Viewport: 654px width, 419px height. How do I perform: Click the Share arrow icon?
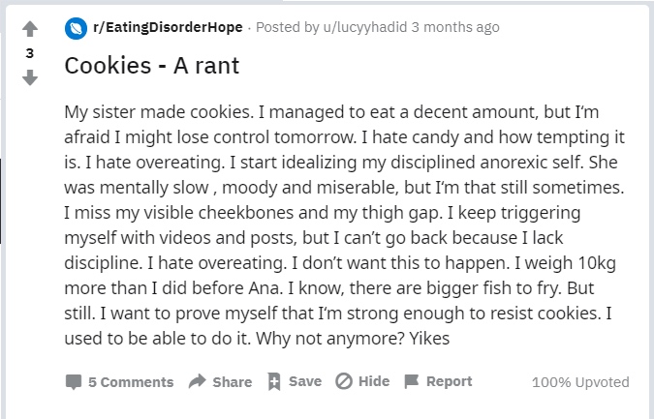pos(198,381)
